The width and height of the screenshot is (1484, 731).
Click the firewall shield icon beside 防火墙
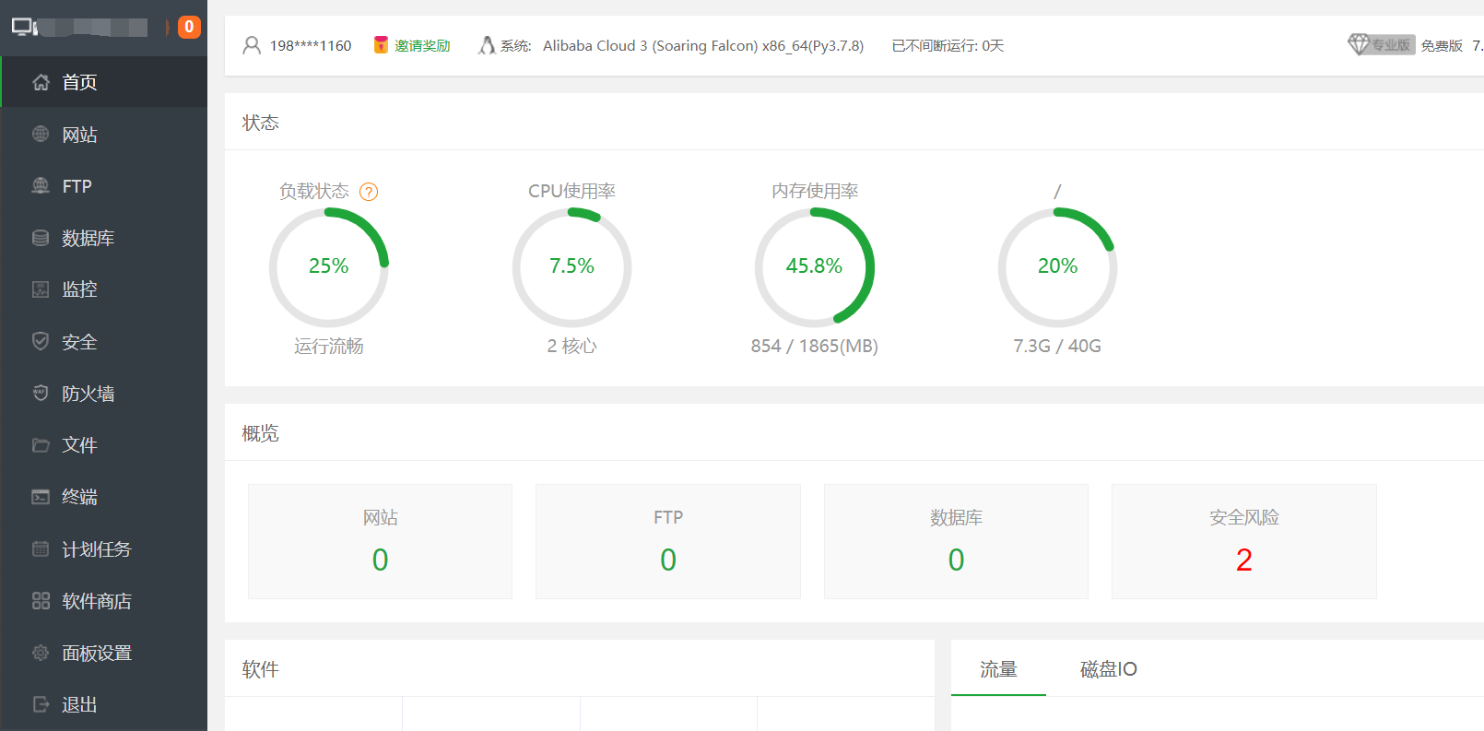point(41,393)
